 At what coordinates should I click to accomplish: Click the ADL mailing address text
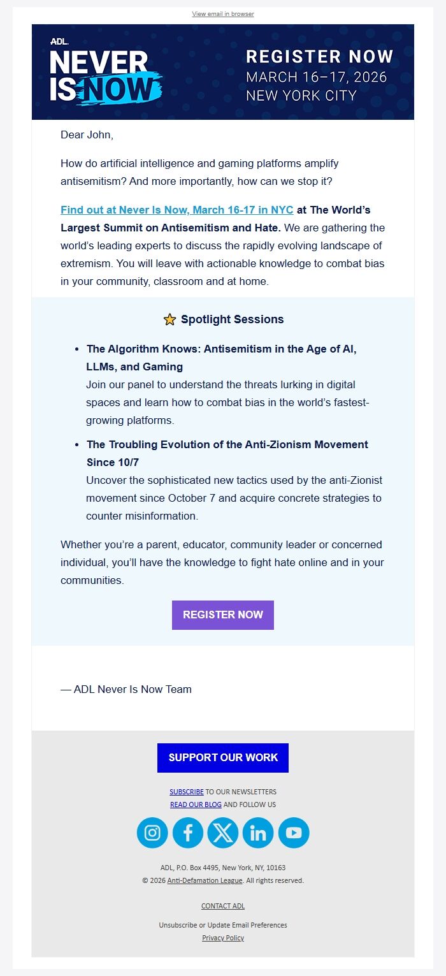coord(222,868)
